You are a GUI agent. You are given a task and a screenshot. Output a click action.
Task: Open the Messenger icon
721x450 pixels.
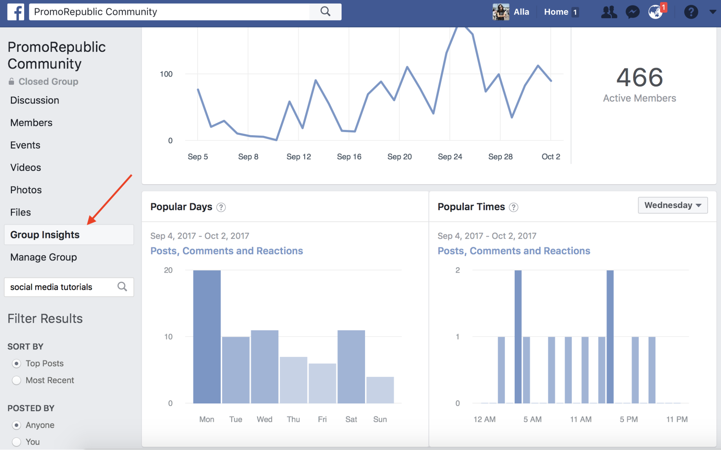click(632, 12)
